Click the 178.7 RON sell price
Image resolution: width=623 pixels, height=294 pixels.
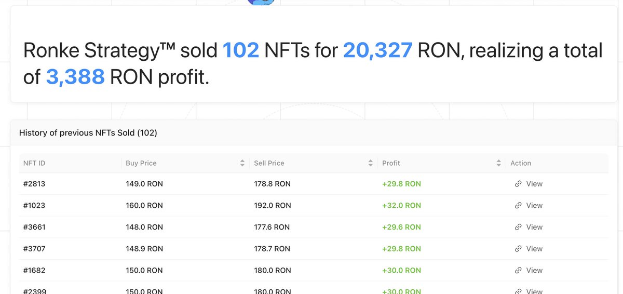[x=272, y=249]
